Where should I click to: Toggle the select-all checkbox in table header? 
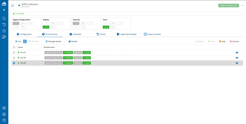[14, 47]
